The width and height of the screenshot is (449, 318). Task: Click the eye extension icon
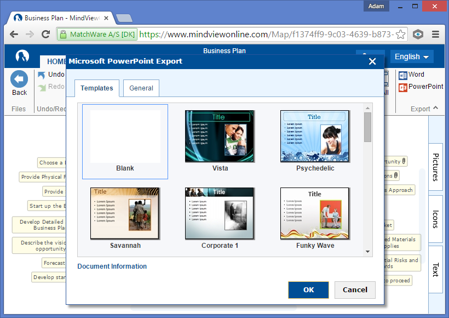[418, 35]
